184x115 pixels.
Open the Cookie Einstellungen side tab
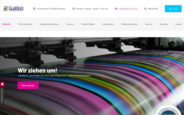click(x=2, y=96)
